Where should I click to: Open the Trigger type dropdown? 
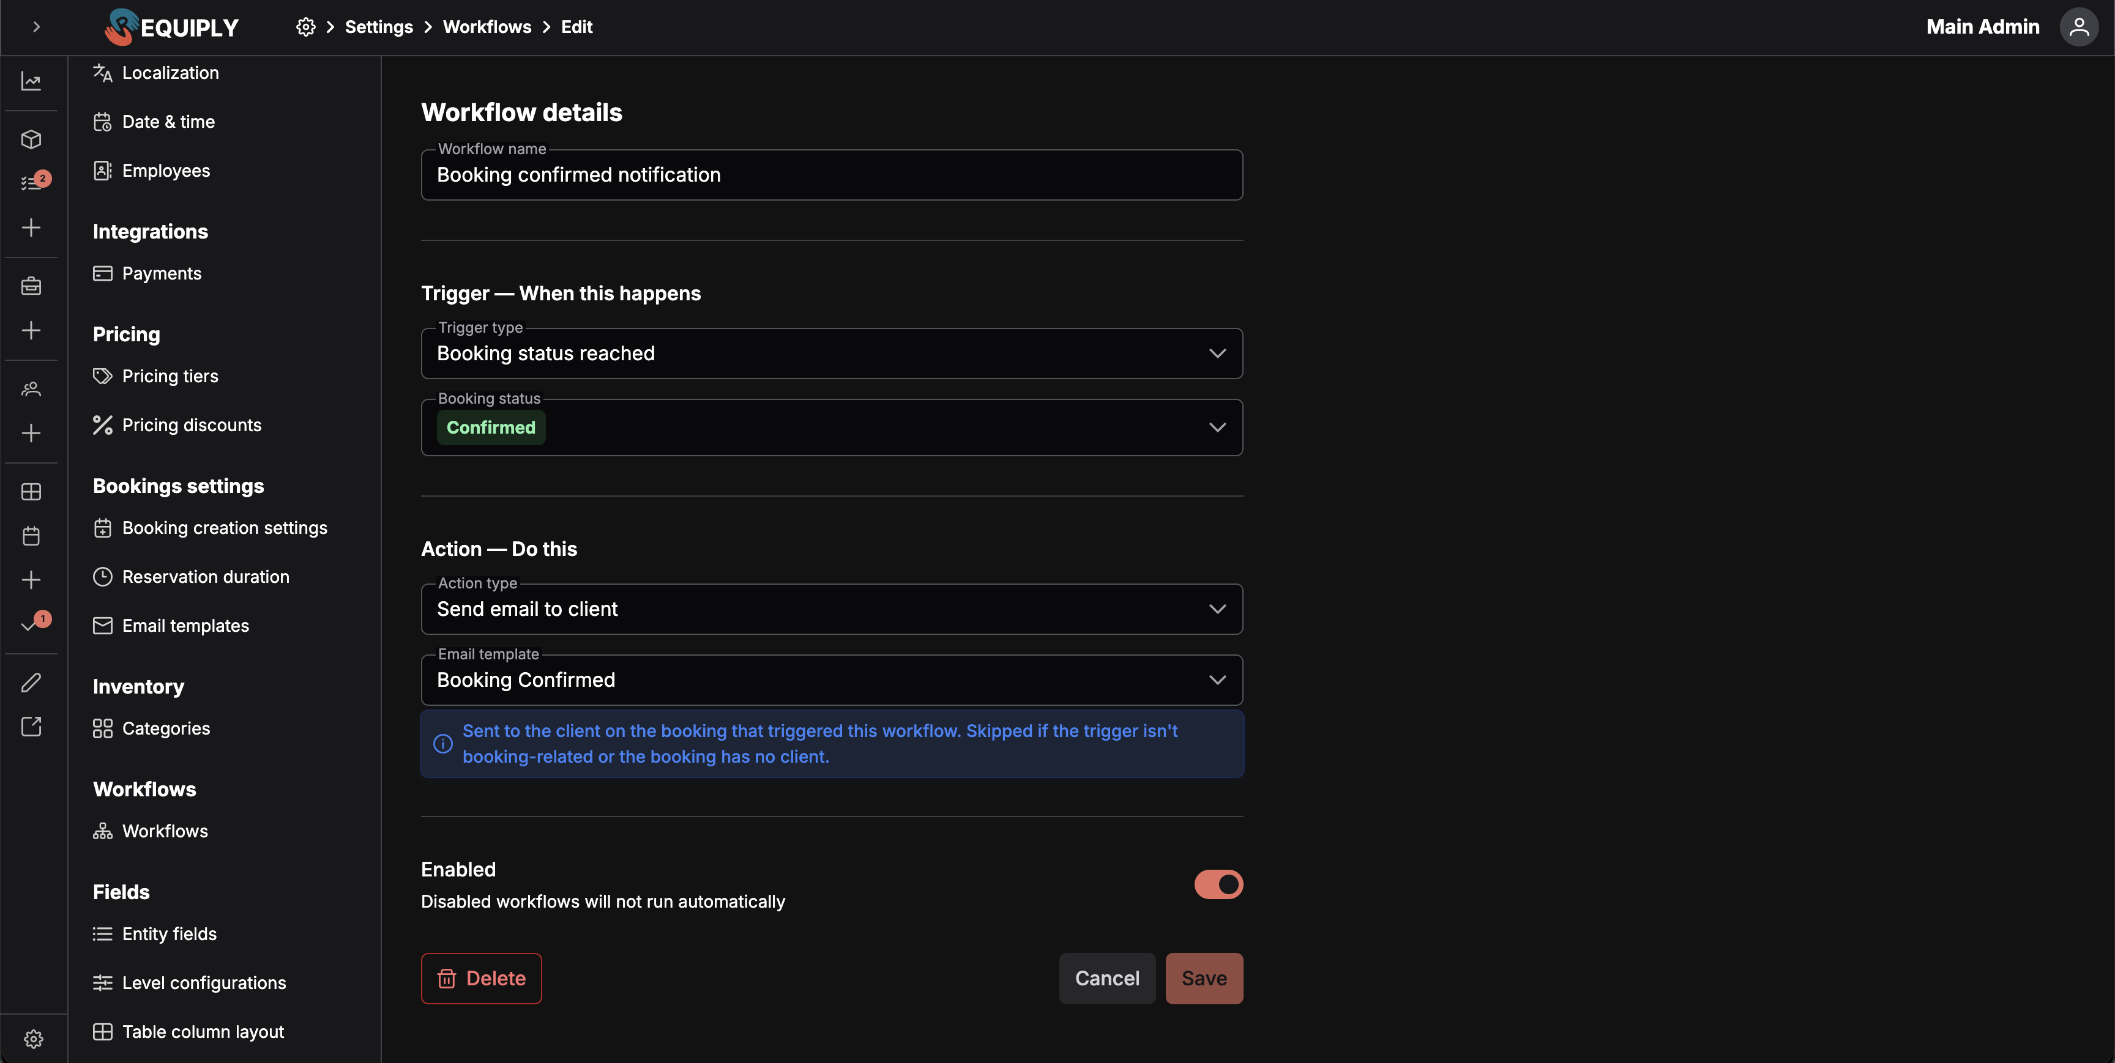[x=832, y=353]
